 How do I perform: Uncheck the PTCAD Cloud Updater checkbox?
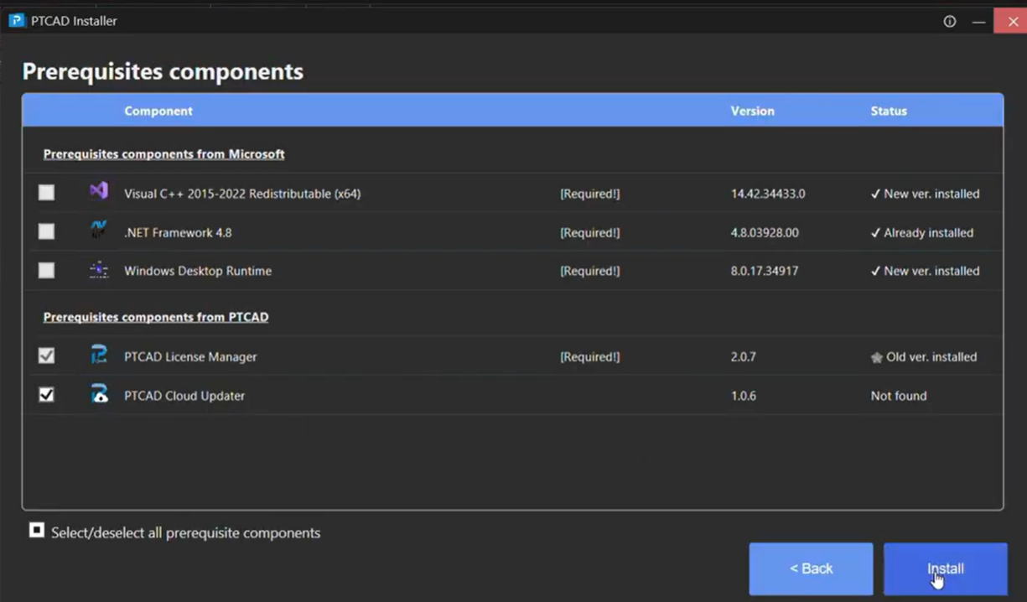(x=46, y=394)
